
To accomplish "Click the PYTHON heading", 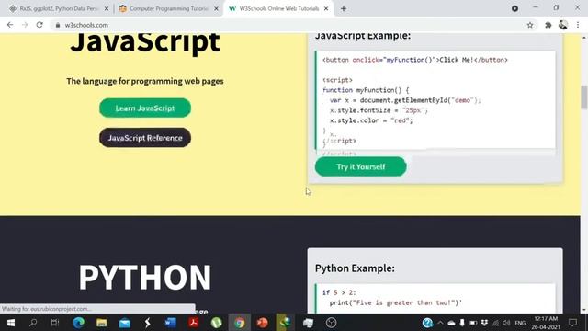I will click(x=145, y=277).
